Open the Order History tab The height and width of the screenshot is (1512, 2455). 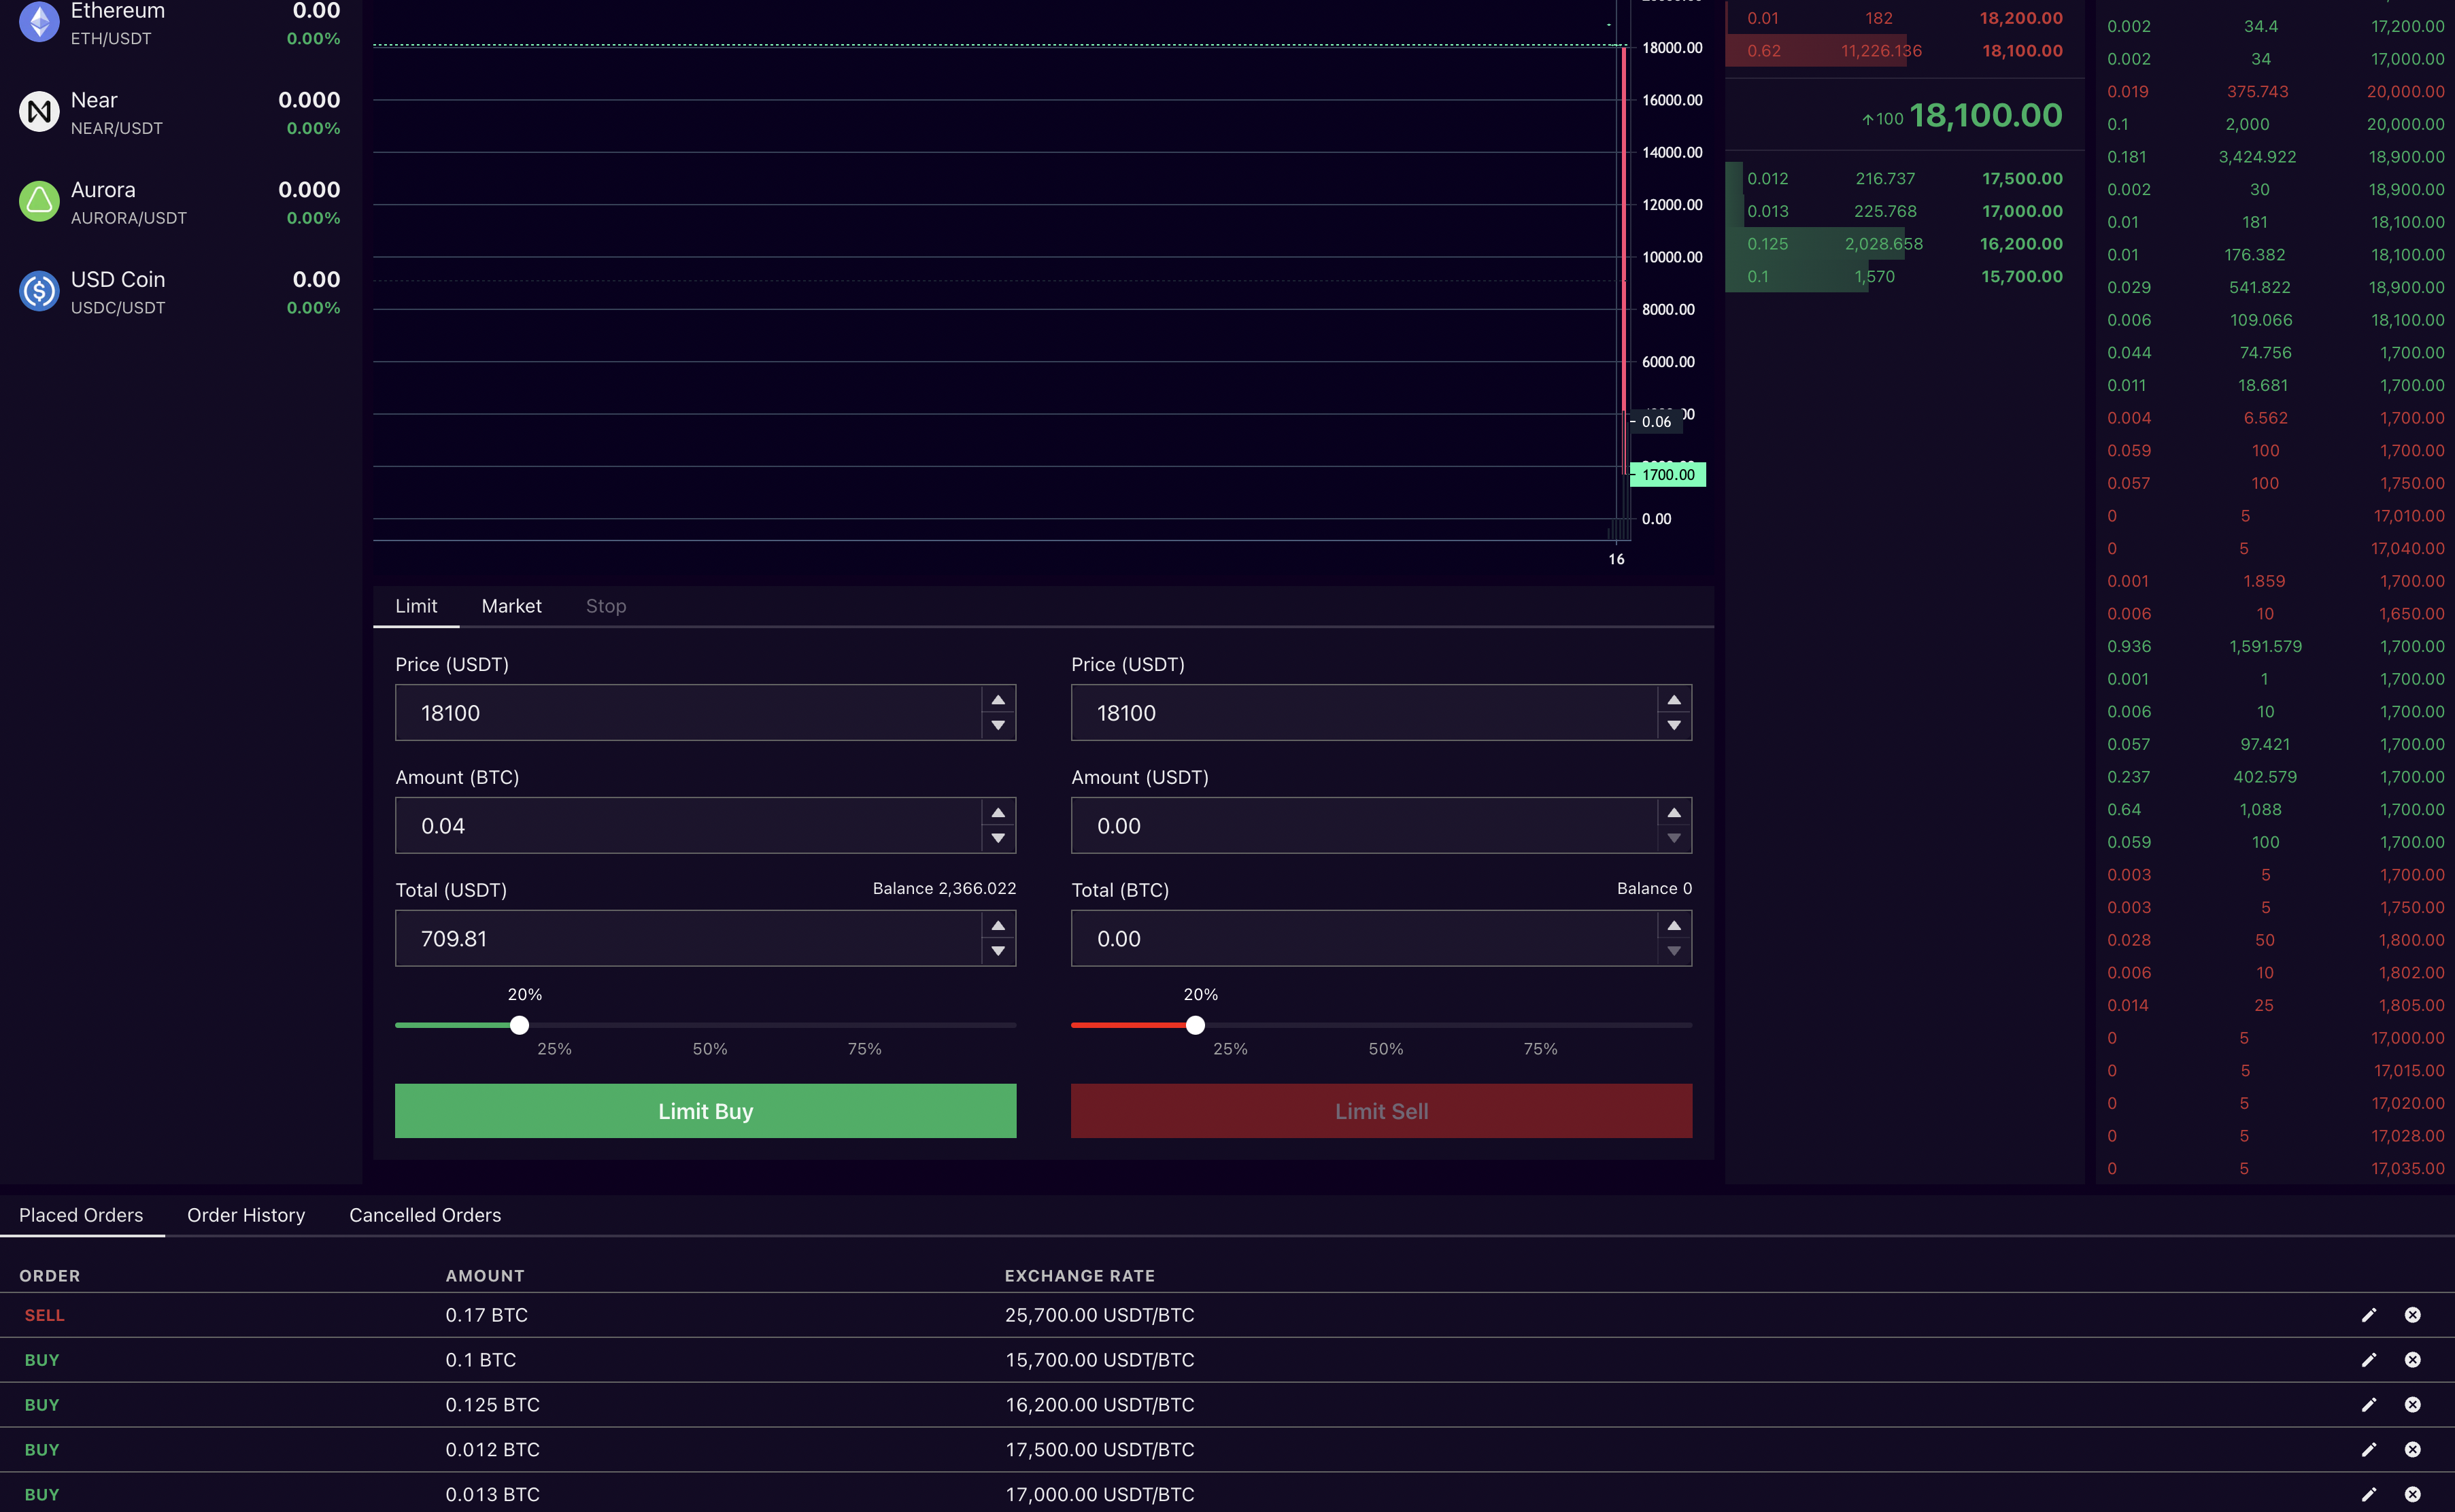246,1215
